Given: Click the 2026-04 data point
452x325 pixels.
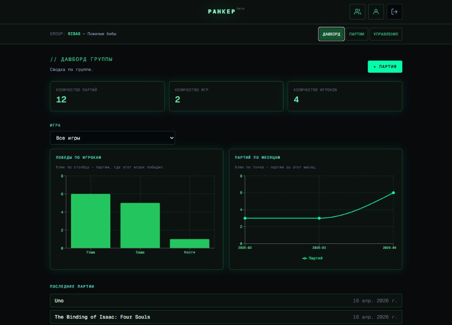Looking at the screenshot, I should [x=393, y=193].
